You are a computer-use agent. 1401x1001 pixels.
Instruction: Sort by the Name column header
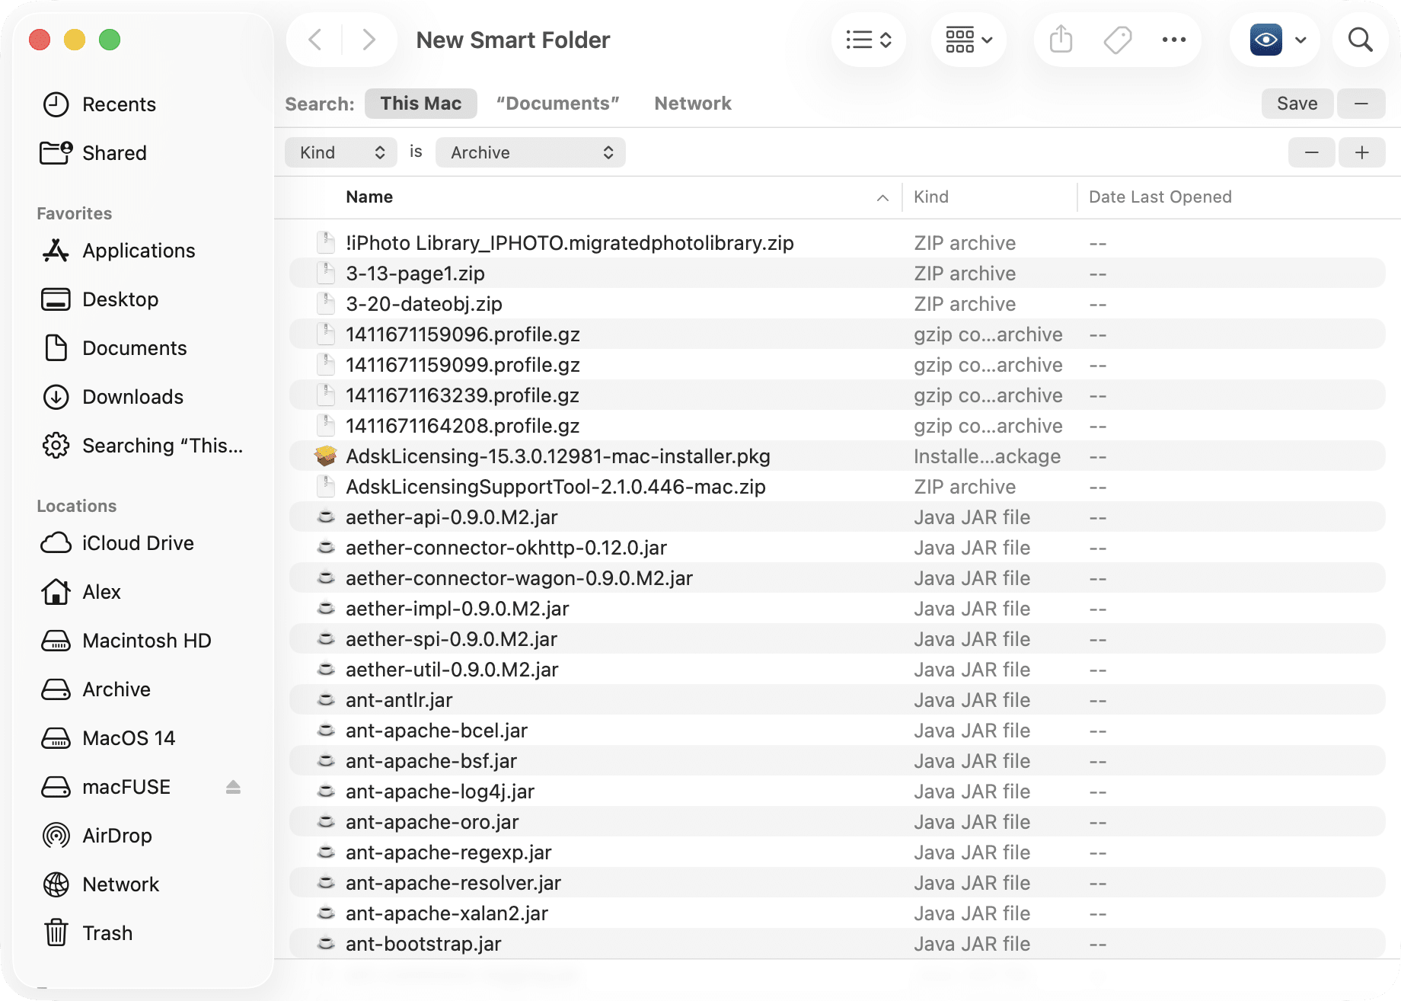(x=369, y=197)
